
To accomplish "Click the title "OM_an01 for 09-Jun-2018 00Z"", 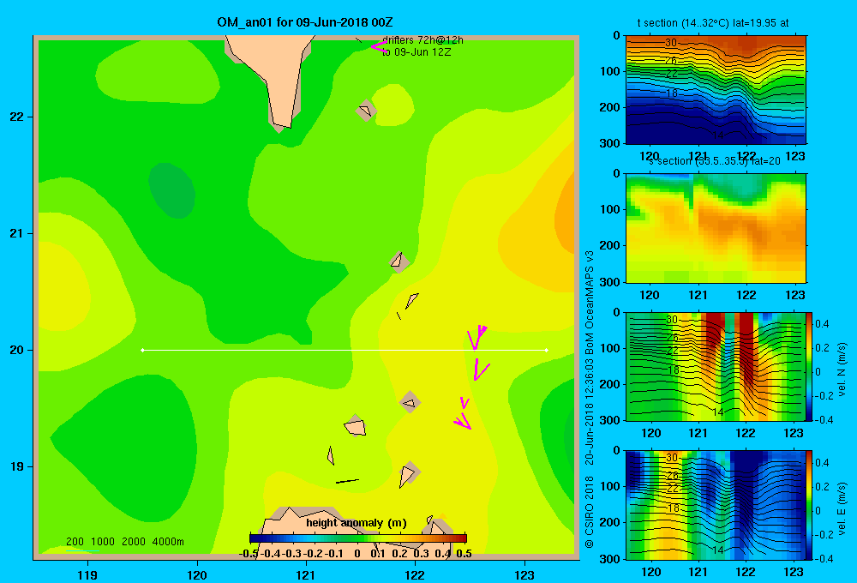I will 305,22.
